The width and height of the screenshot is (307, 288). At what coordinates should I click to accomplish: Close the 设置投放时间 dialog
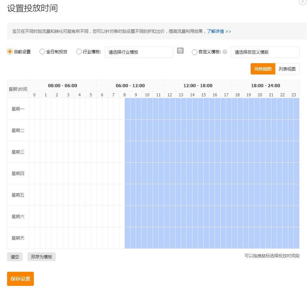click(302, 1)
